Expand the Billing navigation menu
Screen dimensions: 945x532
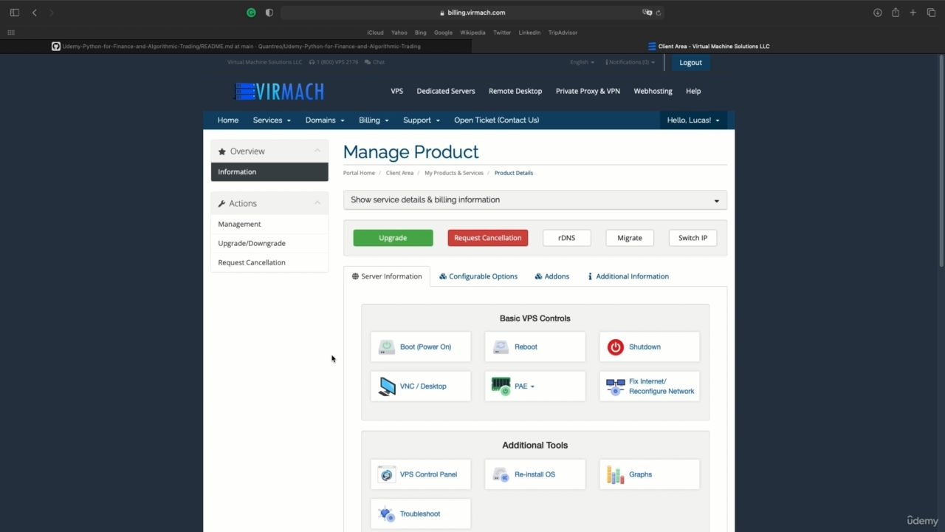(374, 120)
